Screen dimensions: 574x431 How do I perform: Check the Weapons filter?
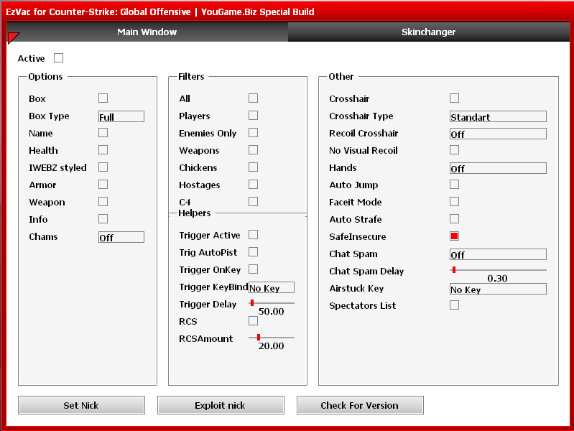click(254, 149)
